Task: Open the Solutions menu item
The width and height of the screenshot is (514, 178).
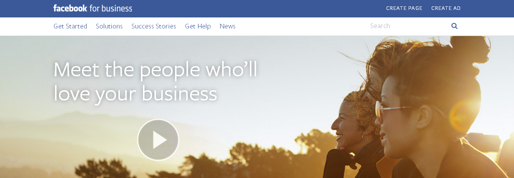Action: point(109,26)
